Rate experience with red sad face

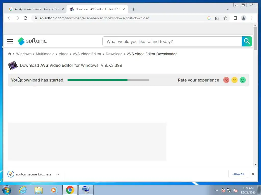(x=226, y=80)
